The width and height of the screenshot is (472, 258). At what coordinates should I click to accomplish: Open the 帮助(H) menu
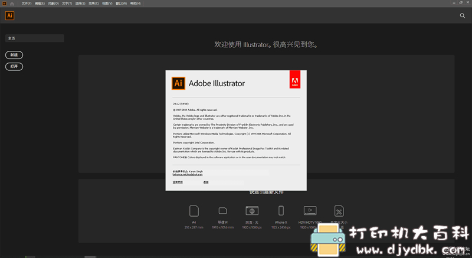pos(135,4)
